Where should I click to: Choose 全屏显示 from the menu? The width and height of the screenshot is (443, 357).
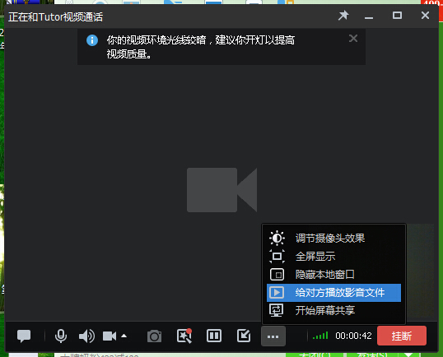[x=333, y=257]
